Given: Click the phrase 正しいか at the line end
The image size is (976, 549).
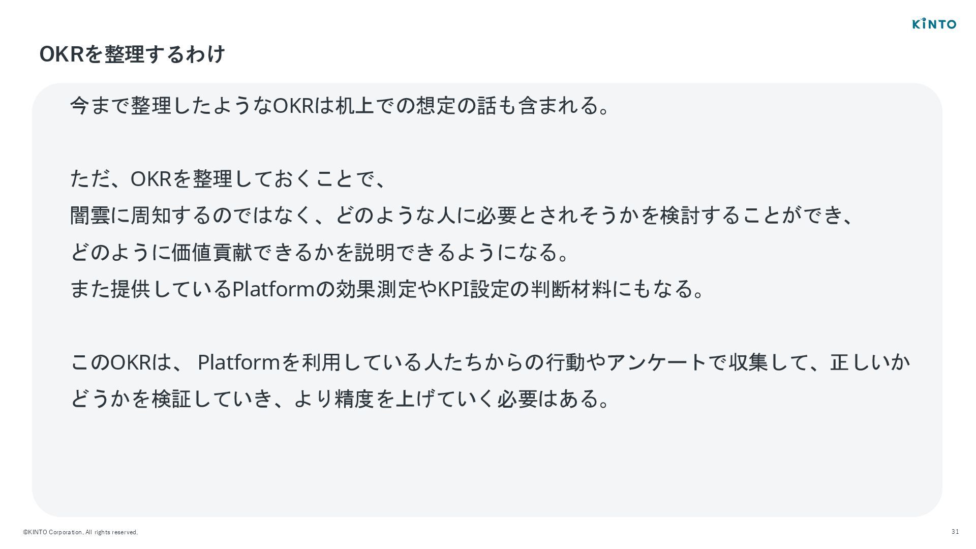Looking at the screenshot, I should (x=870, y=362).
